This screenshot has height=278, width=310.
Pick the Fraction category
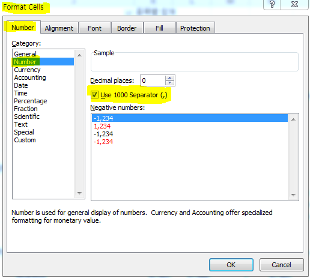coord(43,109)
